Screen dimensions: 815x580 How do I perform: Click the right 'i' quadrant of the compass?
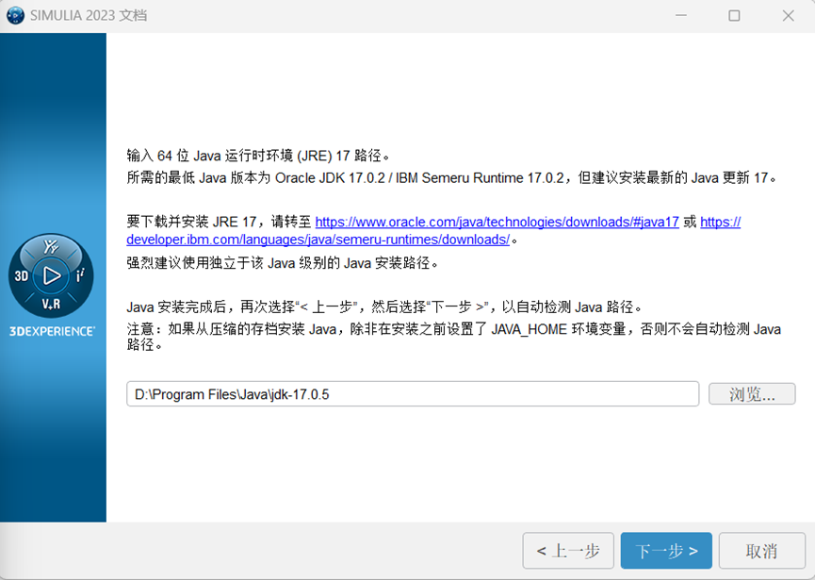81,275
